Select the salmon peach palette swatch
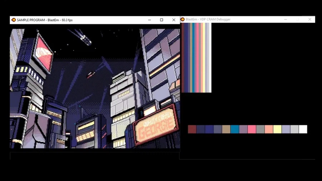Image resolution: width=322 pixels, height=181 pixels. (269, 129)
